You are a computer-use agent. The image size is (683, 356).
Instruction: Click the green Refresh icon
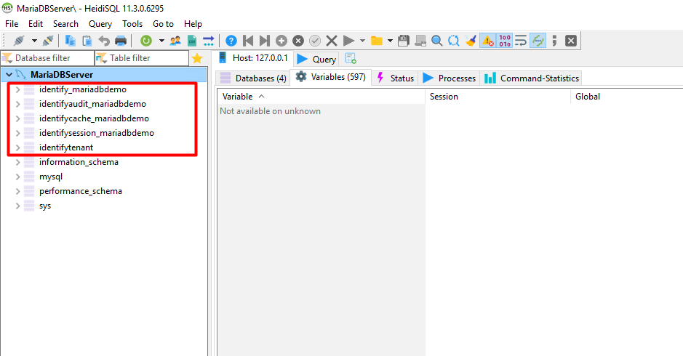[x=146, y=41]
